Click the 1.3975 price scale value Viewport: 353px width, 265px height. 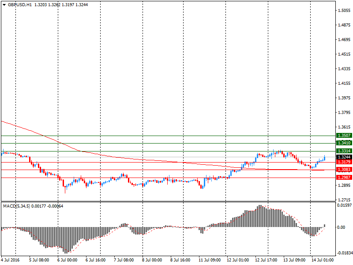(x=344, y=98)
